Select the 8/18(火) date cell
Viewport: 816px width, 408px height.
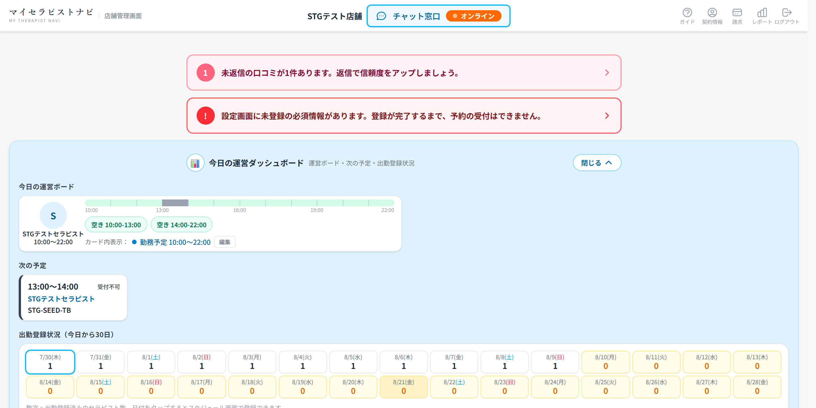252,387
